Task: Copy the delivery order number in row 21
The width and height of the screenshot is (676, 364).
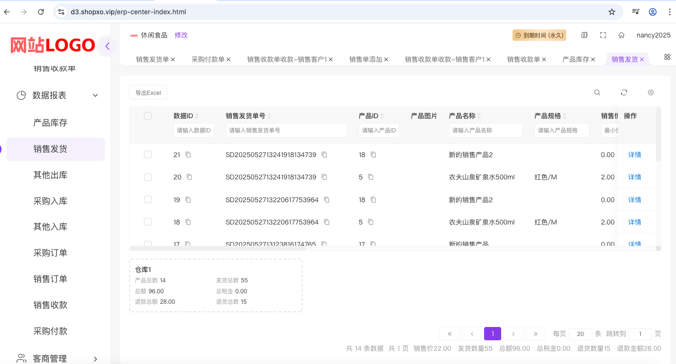Action: (324, 155)
